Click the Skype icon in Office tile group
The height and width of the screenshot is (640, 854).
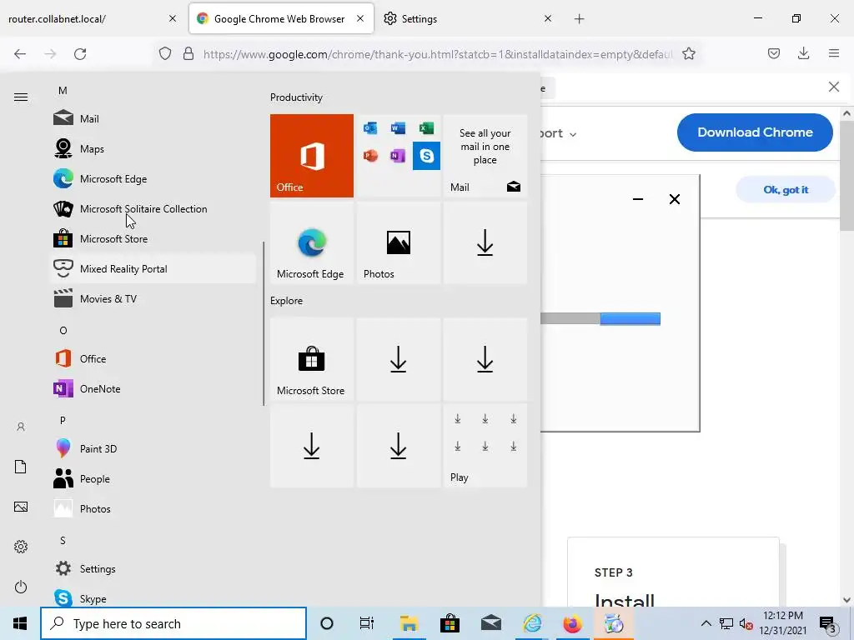(426, 156)
